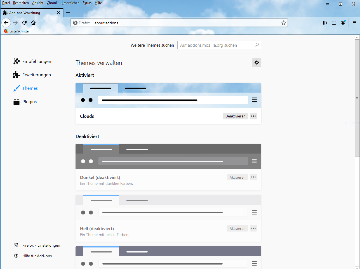Image resolution: width=360 pixels, height=269 pixels.
Task: Open the gear tools dropdown for themes
Action: pos(257,63)
